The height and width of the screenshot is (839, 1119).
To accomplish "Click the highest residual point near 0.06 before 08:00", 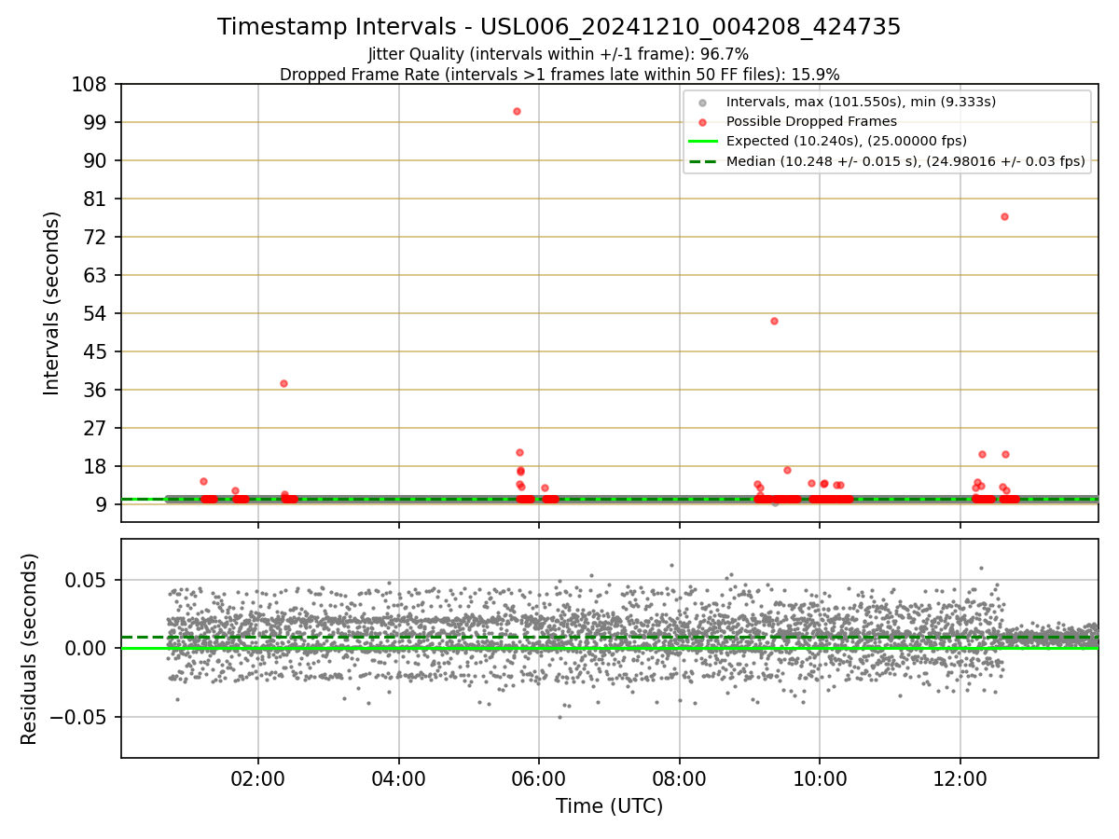I will [x=670, y=565].
